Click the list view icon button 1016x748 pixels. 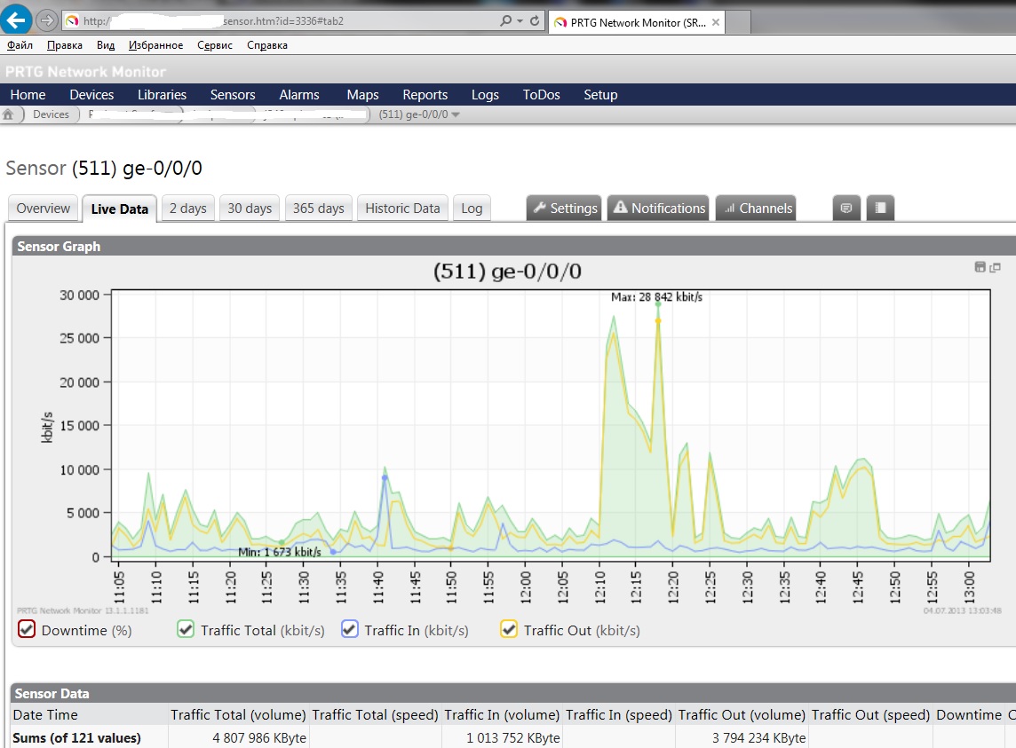880,208
